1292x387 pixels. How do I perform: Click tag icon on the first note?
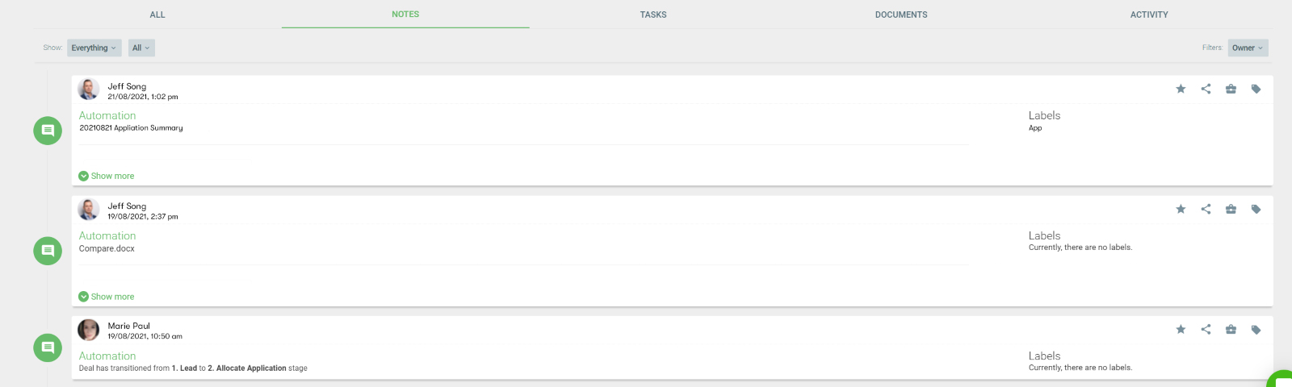(x=1256, y=89)
